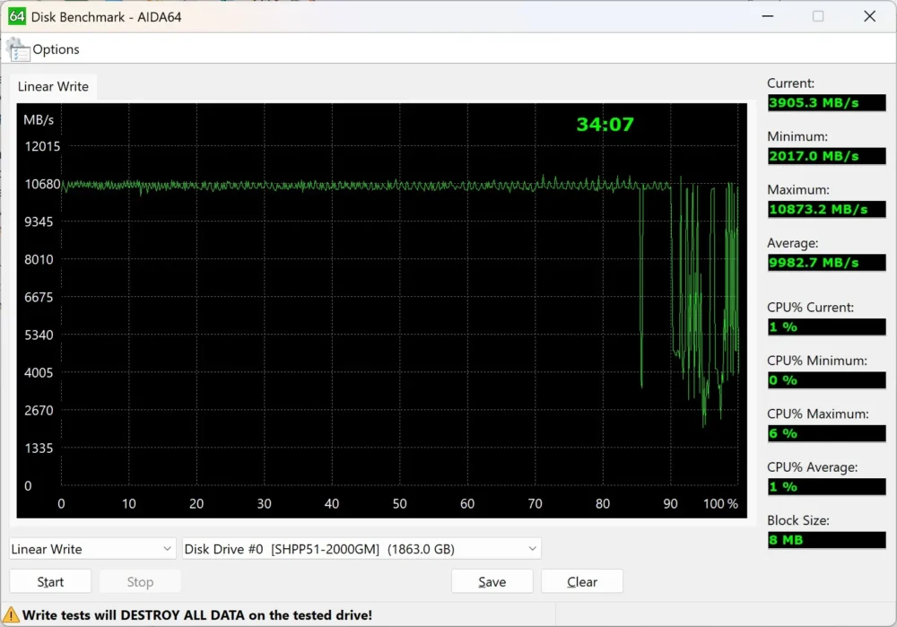Image resolution: width=897 pixels, height=627 pixels.
Task: Save the benchmark results
Action: 492,582
